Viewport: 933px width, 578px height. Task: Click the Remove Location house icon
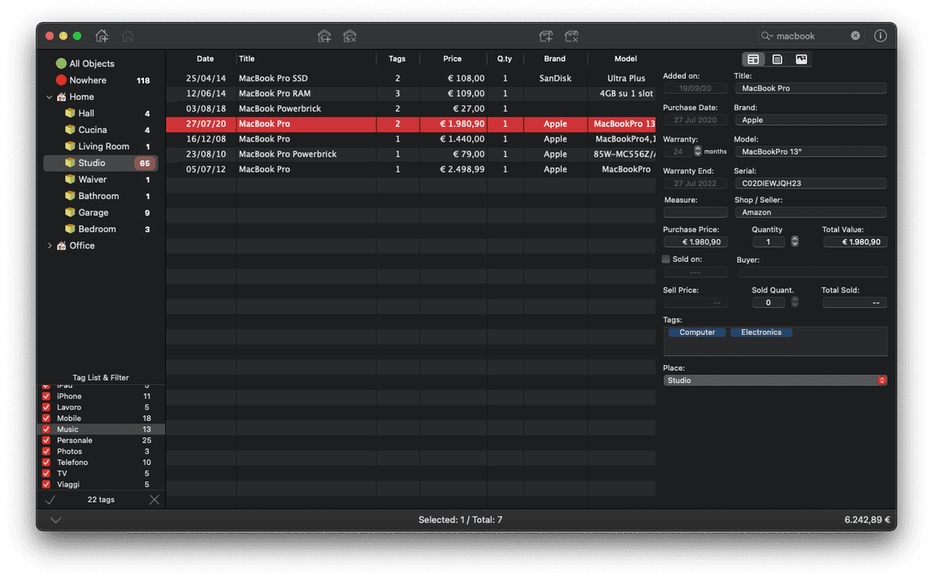[128, 36]
